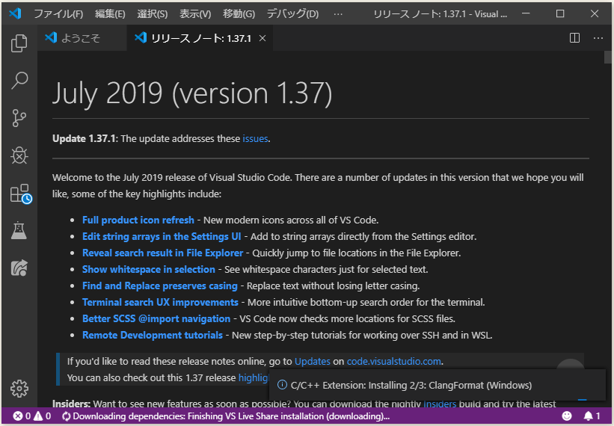The width and height of the screenshot is (614, 426).
Task: Close the リリース ノート: 1.37.1 tab
Action: point(263,38)
